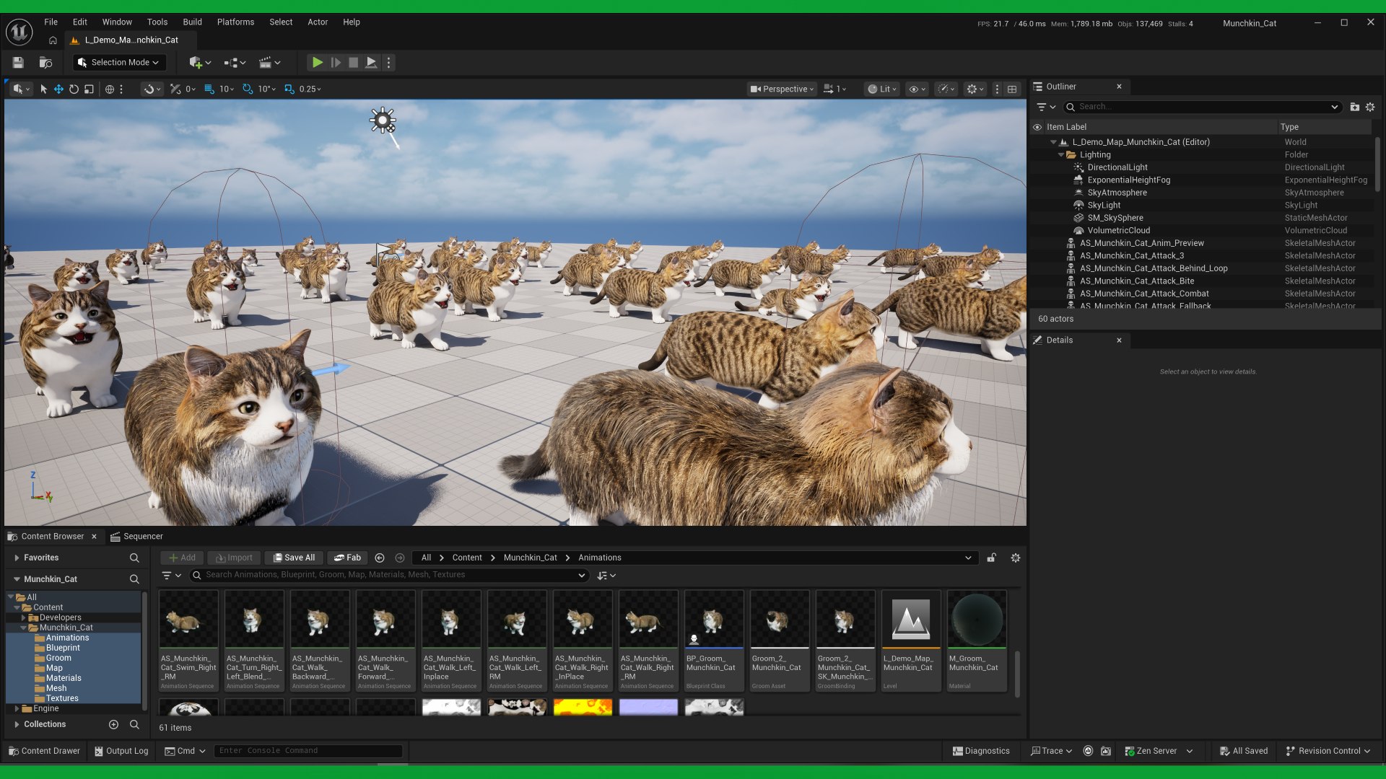The width and height of the screenshot is (1386, 779).
Task: Lock the Content Browser with the padlock icon
Action: pos(992,558)
